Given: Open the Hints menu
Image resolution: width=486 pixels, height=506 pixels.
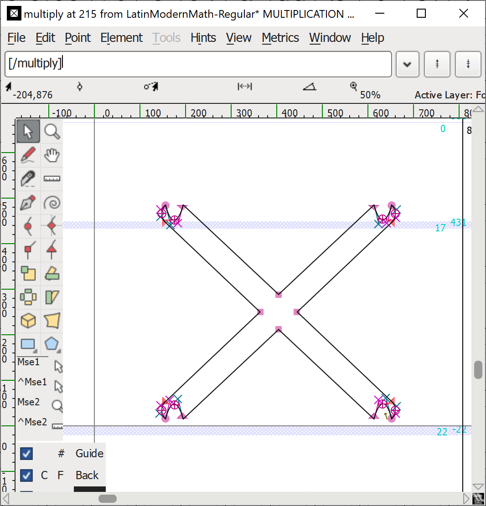Looking at the screenshot, I should pyautogui.click(x=203, y=38).
